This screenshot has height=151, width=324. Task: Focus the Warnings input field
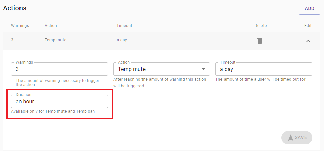(59, 69)
